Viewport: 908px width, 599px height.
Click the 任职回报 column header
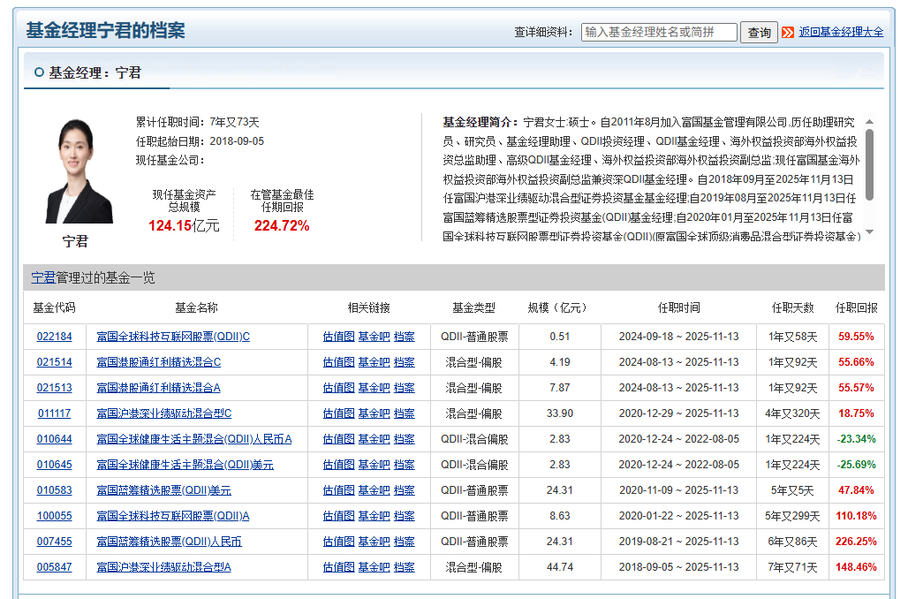[x=857, y=307]
